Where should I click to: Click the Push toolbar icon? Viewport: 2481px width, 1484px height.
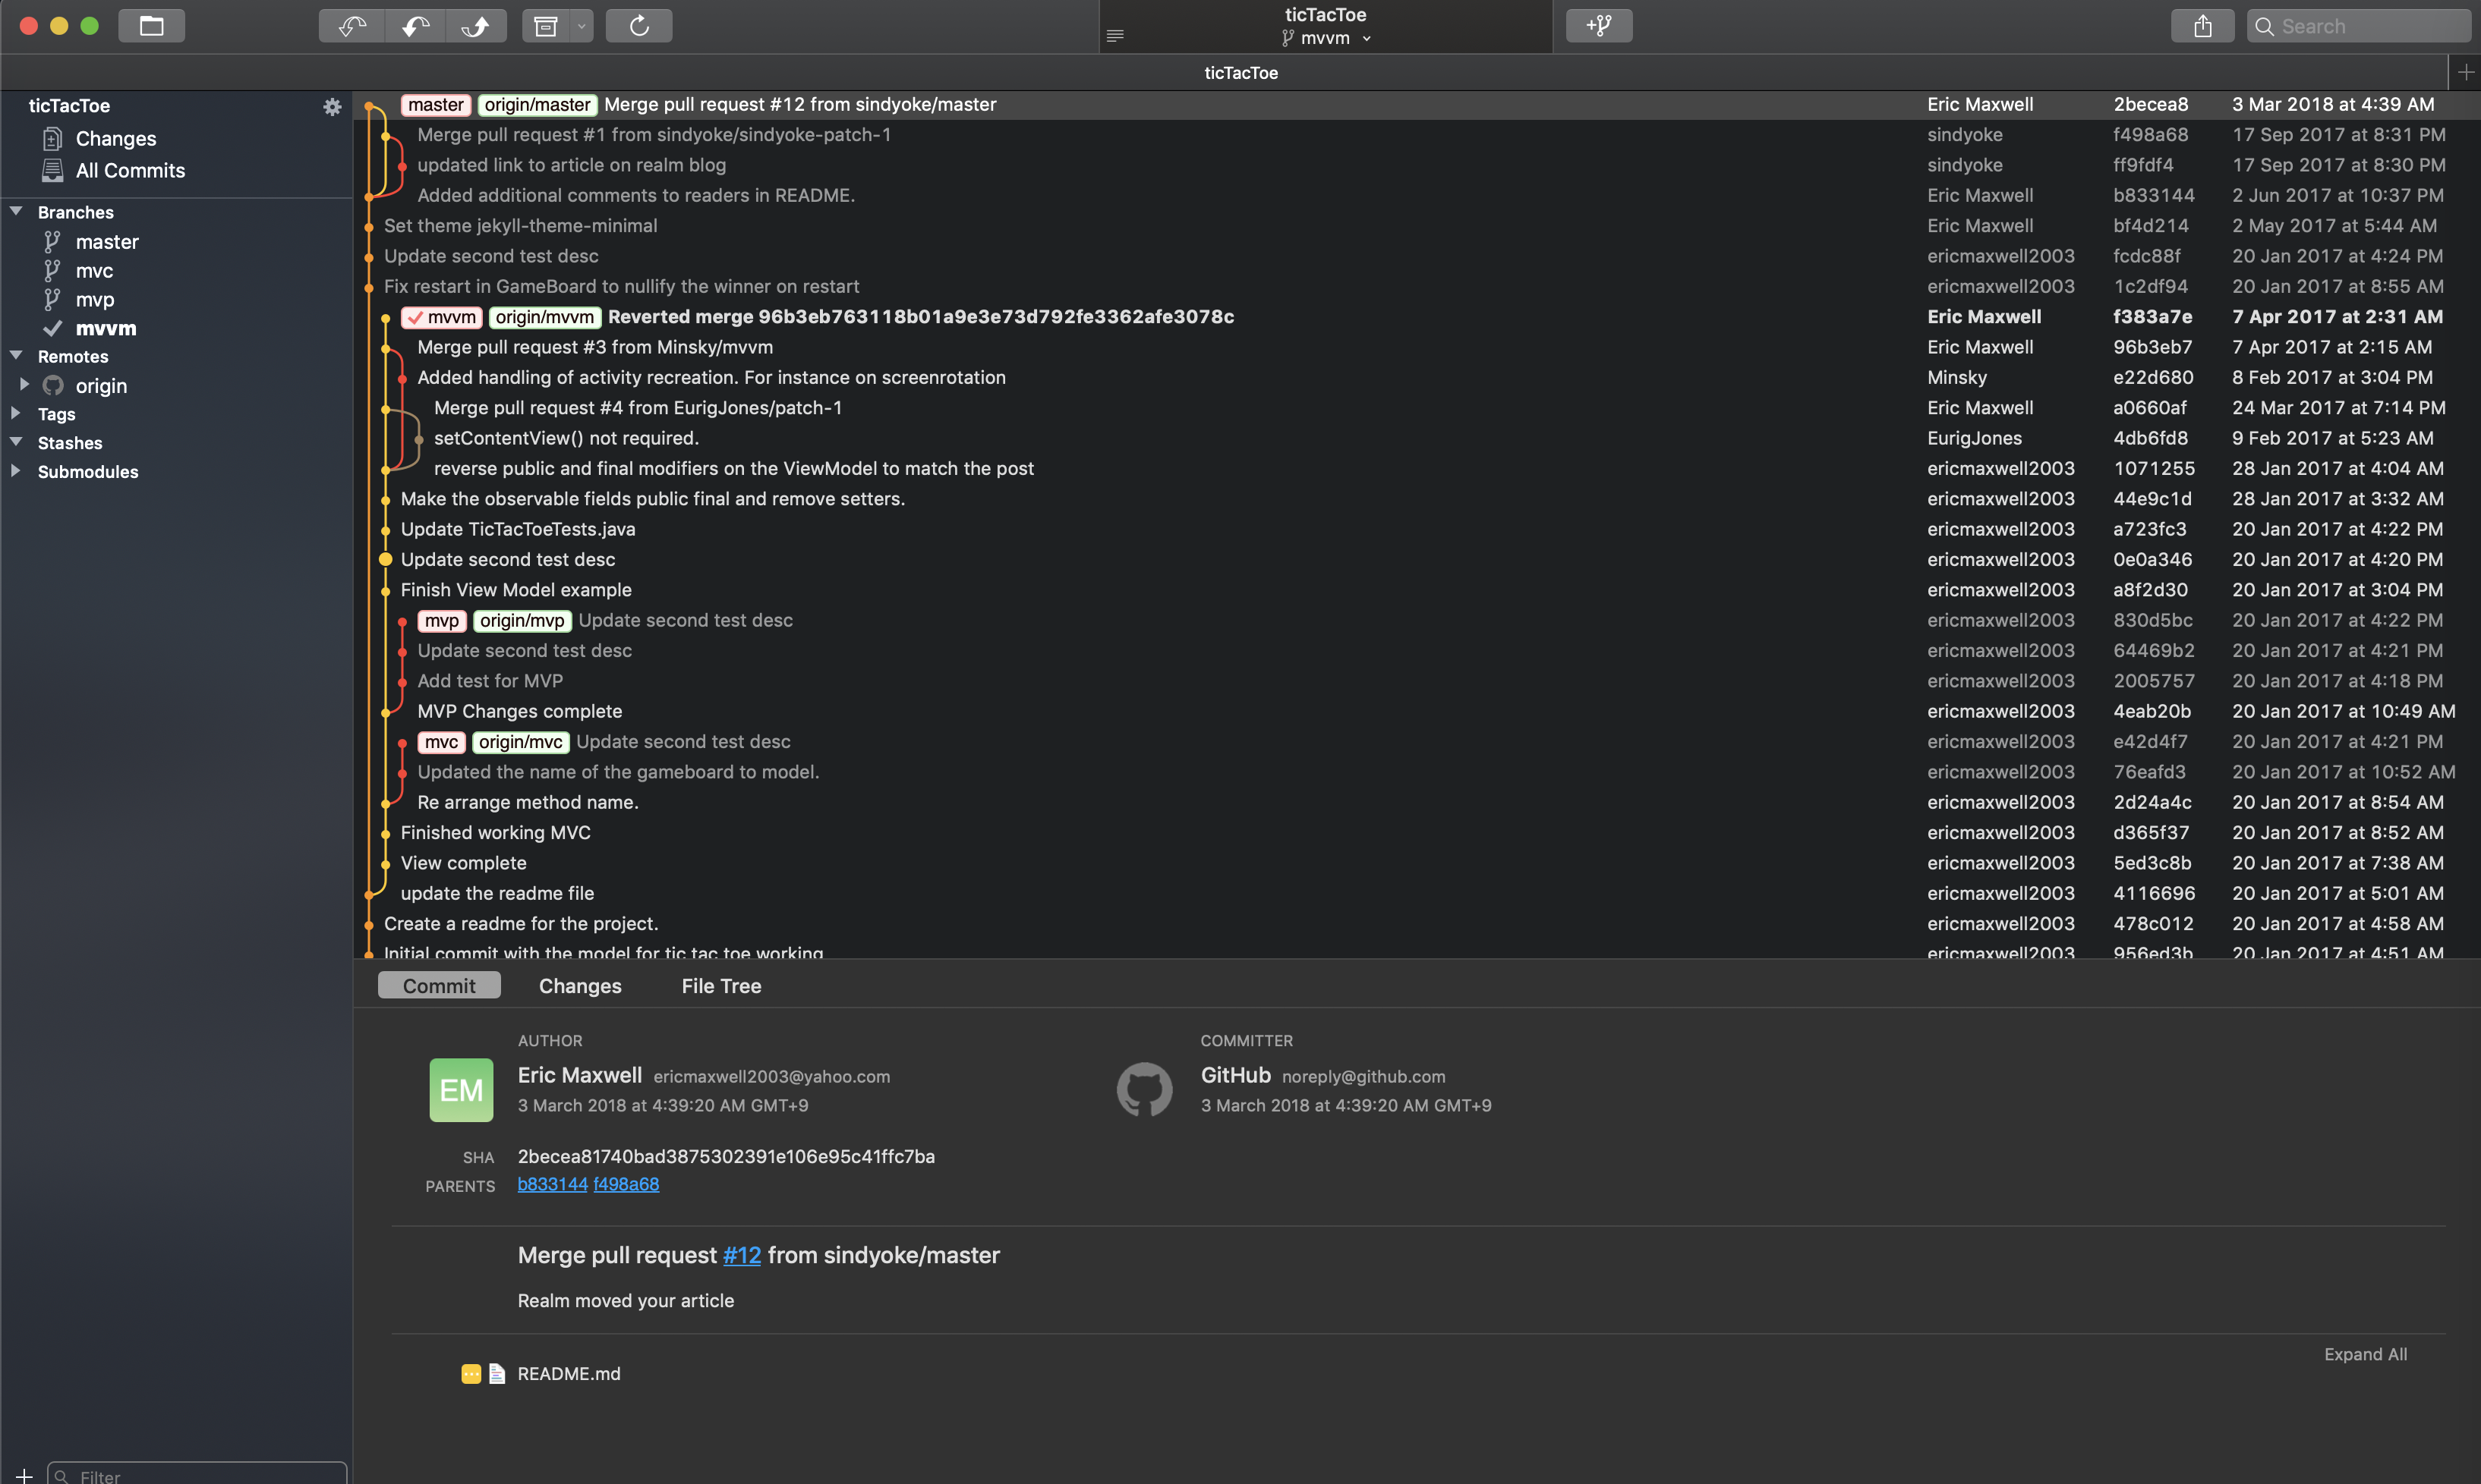pos(476,26)
